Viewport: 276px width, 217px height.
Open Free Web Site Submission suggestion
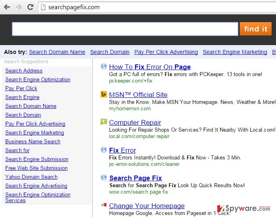[x=37, y=168]
